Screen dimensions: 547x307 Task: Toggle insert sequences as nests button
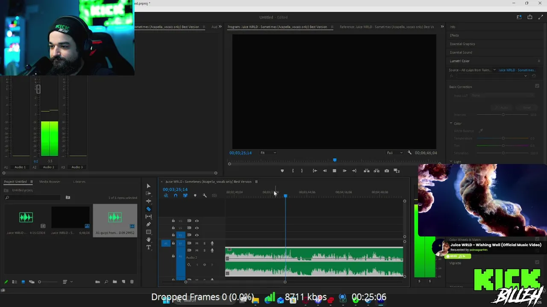166,196
